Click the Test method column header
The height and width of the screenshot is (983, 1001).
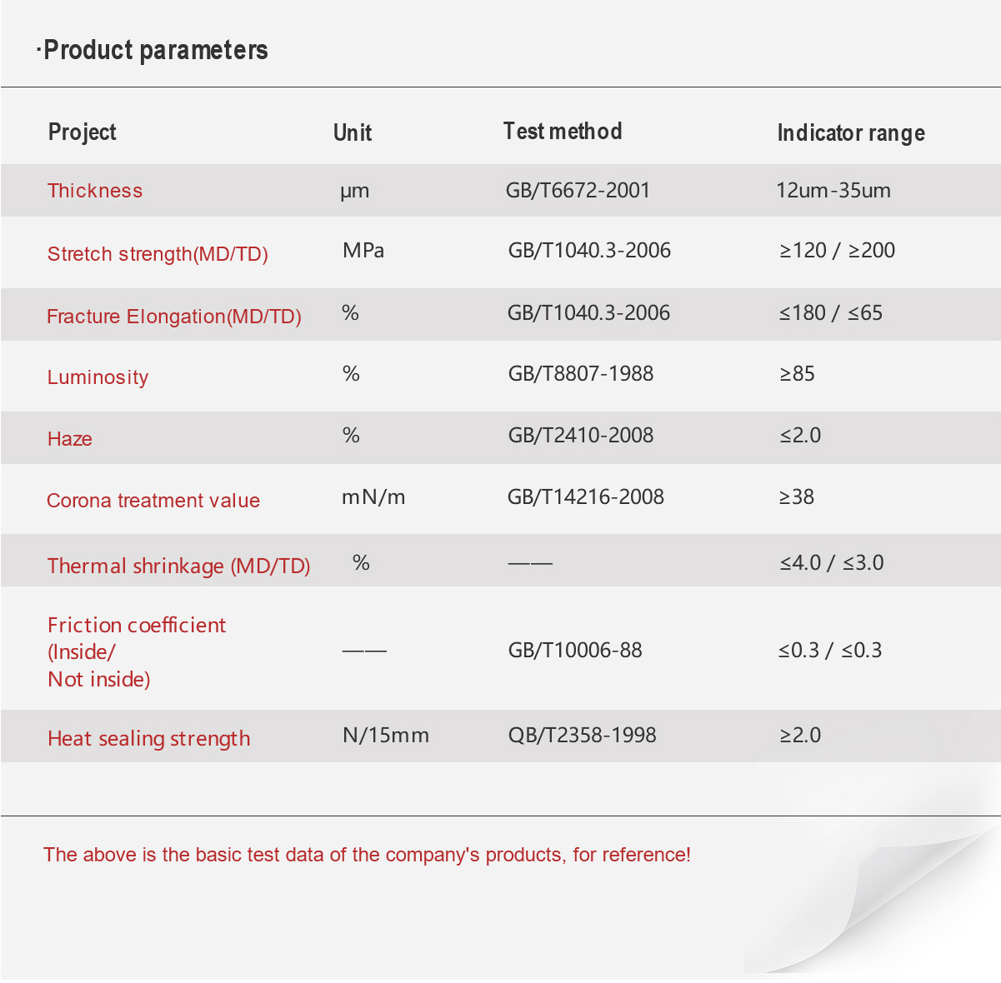click(x=563, y=131)
